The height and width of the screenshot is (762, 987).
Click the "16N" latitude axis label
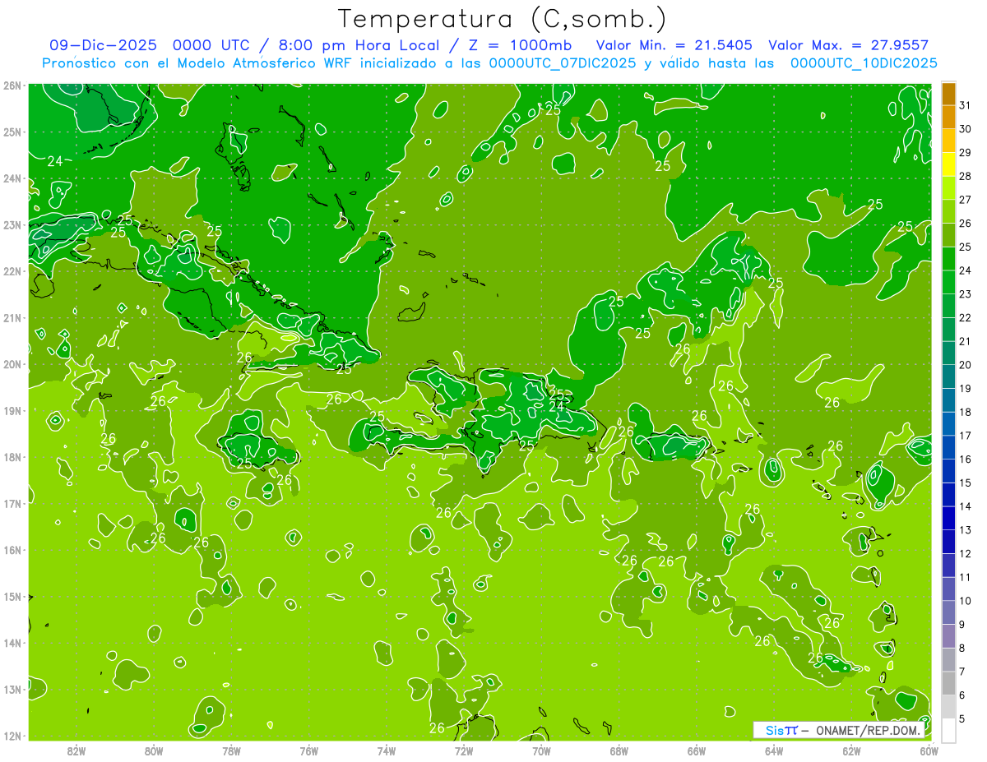(12, 551)
